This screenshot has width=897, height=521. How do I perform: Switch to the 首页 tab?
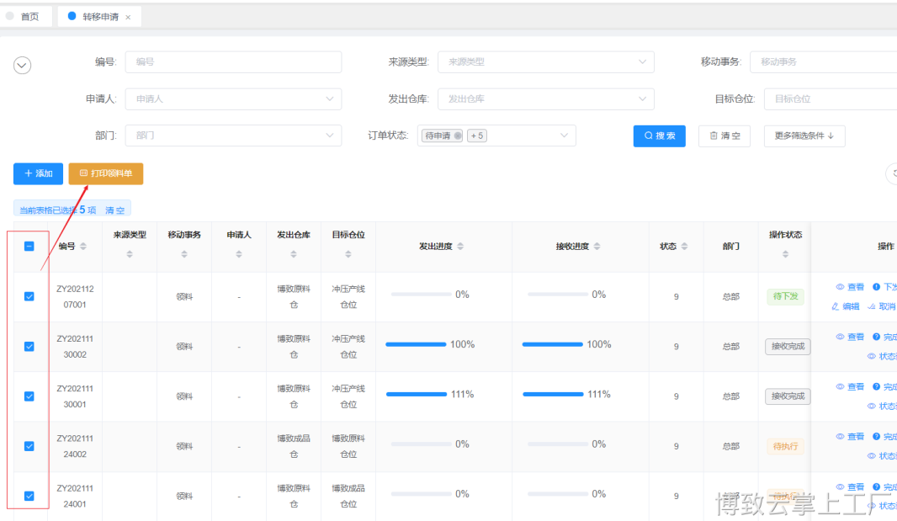tap(29, 17)
